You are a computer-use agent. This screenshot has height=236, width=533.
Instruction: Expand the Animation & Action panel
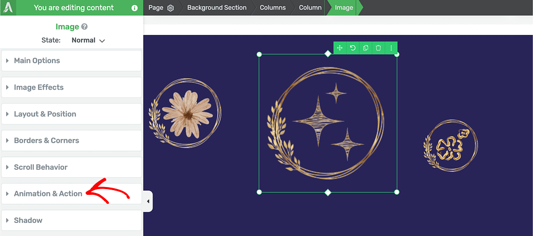click(71, 194)
